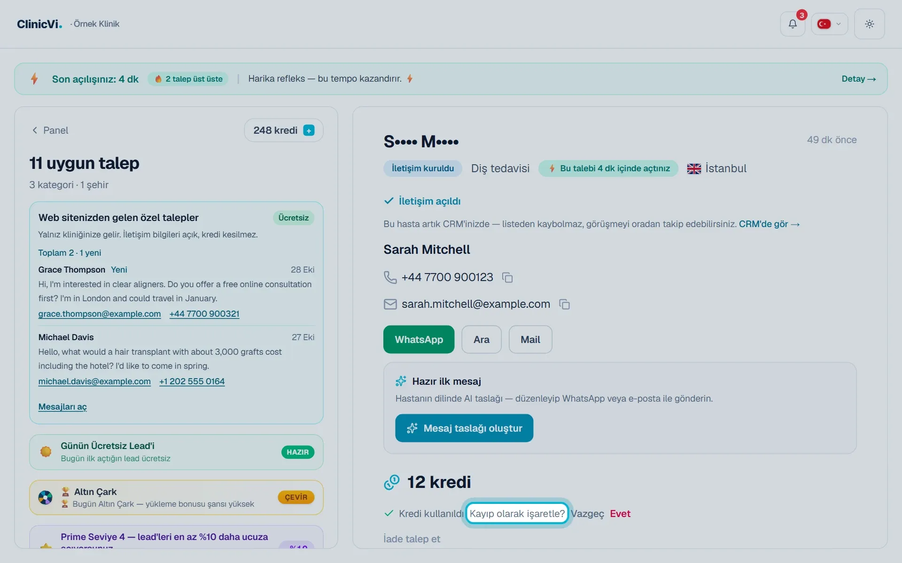
Task: Open the Turkish flag language dropdown
Action: pyautogui.click(x=830, y=24)
